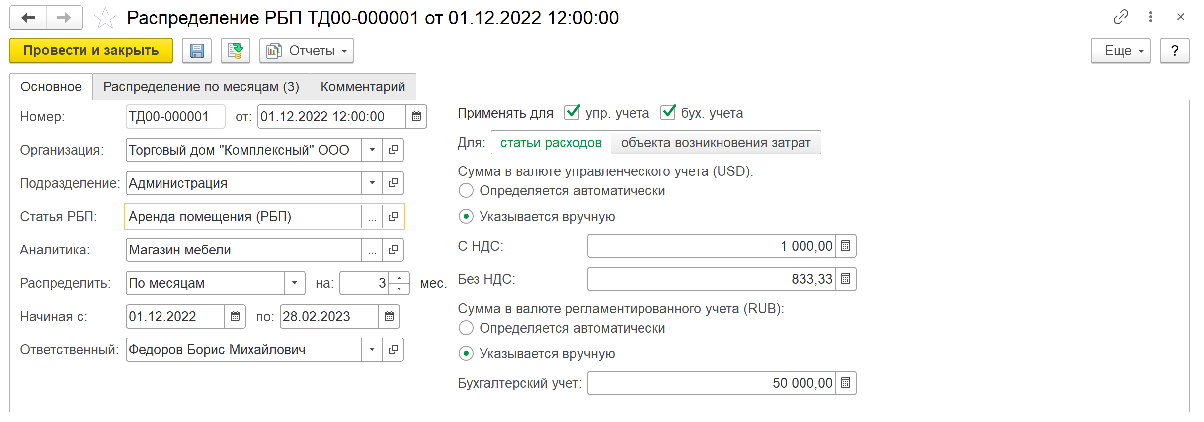Open the Комментарий tab
Viewport: 1204px width, 422px height.
click(x=363, y=87)
